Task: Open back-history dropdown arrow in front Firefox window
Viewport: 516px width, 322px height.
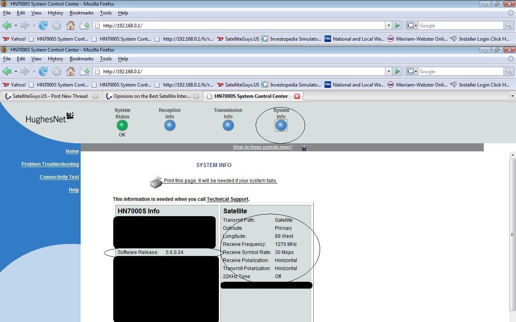Action: (16, 71)
